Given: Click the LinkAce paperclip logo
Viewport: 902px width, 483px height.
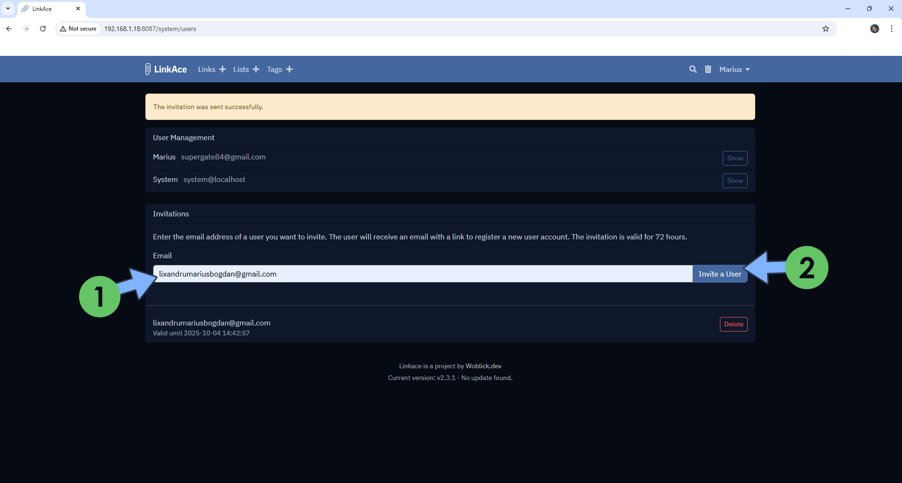Looking at the screenshot, I should click(x=148, y=69).
